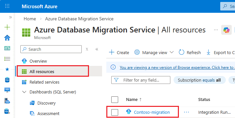Go to Home via house icon
The height and width of the screenshot is (118, 235).
click(x=7, y=38)
